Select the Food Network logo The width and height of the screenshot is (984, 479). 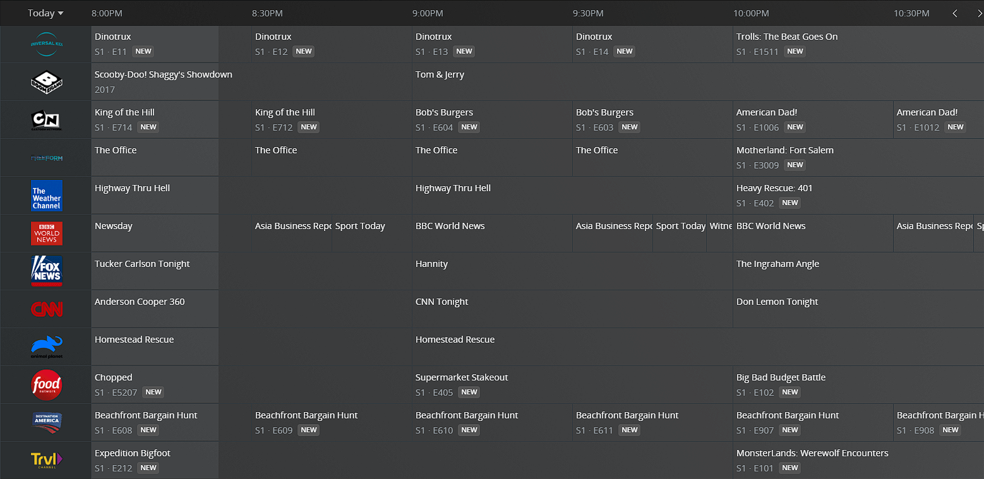coord(47,385)
